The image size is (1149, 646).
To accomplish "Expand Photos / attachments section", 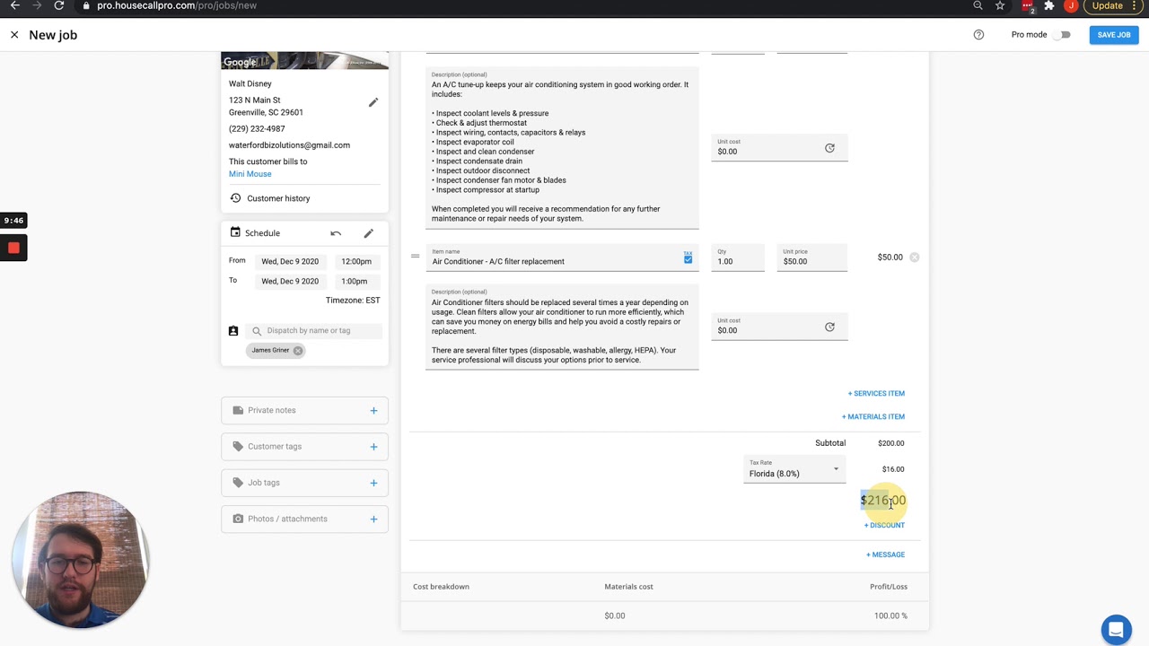I will click(304, 519).
